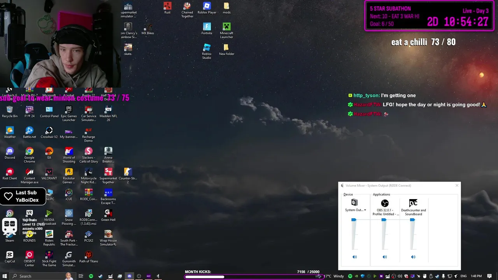Select the ROUNDS desktop icon
498x280 pixels.
(30, 236)
